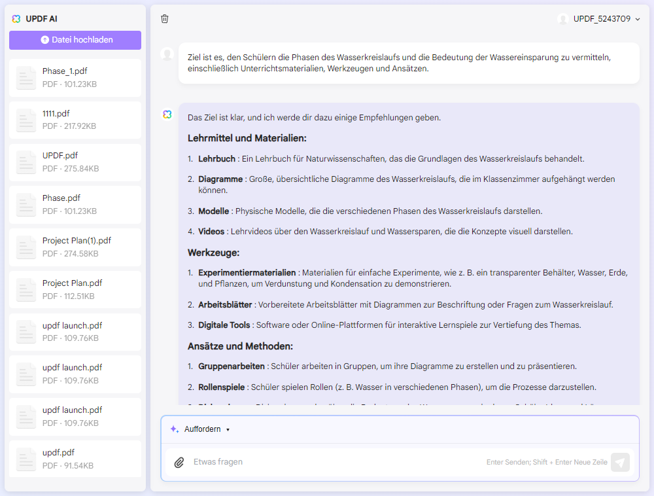This screenshot has width=654, height=496.
Task: Click the Datei hochladen button
Action: (x=75, y=40)
